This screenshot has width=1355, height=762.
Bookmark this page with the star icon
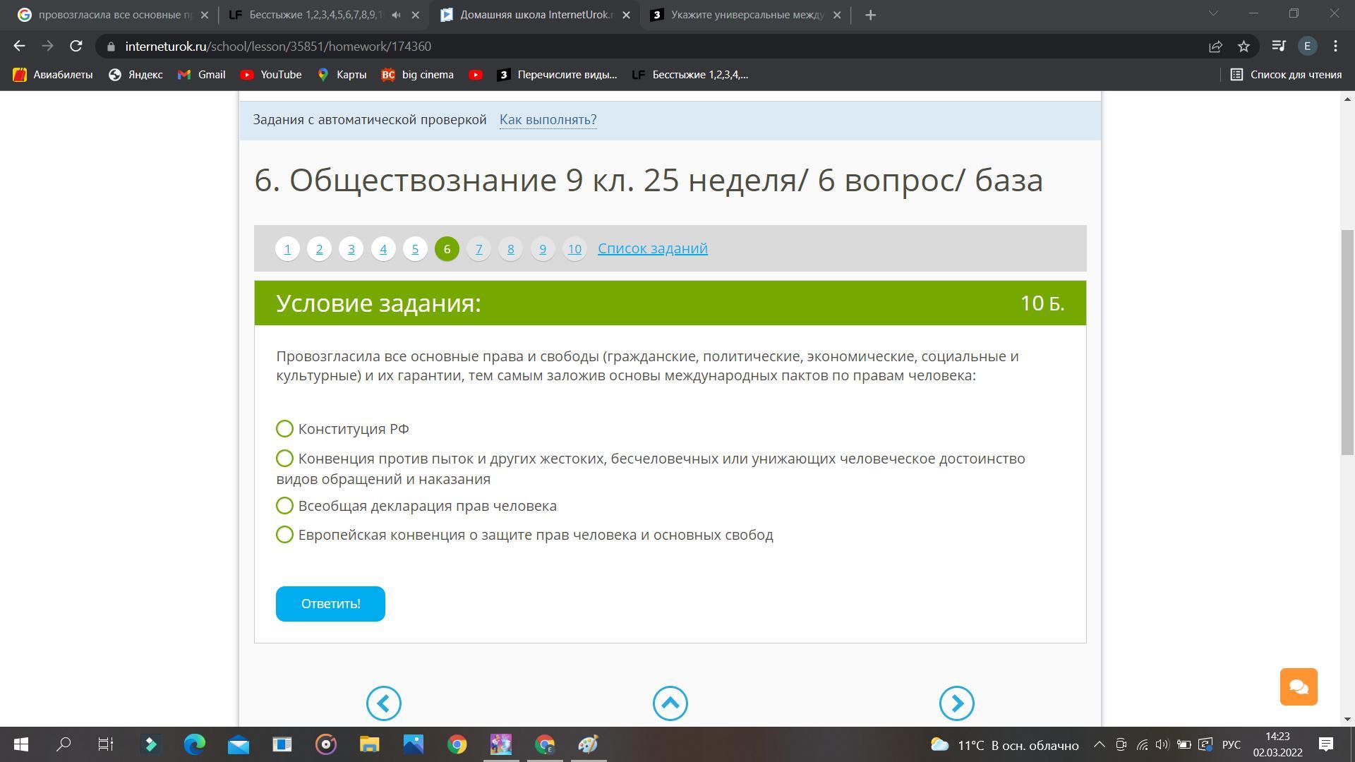(x=1243, y=47)
